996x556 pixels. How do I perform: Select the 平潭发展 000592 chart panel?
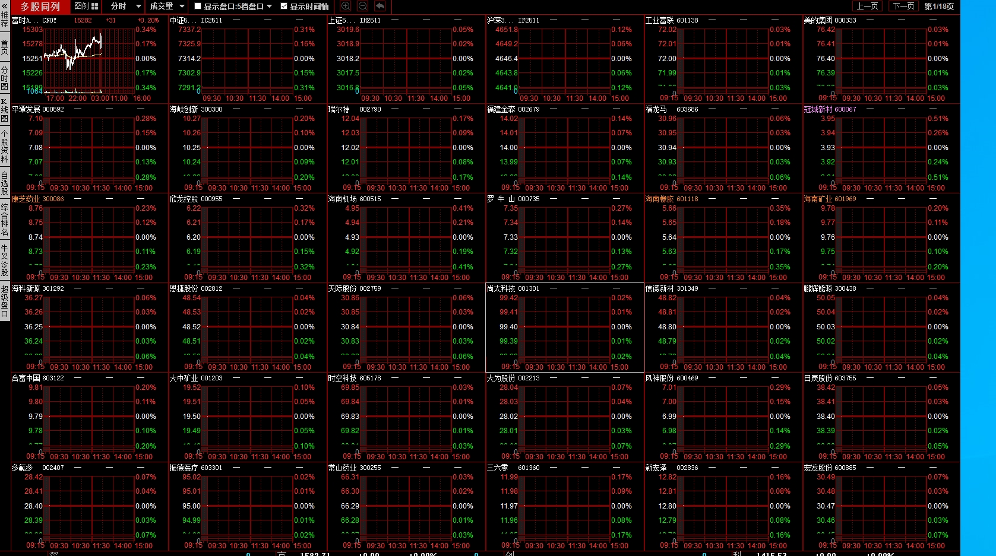tap(89, 148)
